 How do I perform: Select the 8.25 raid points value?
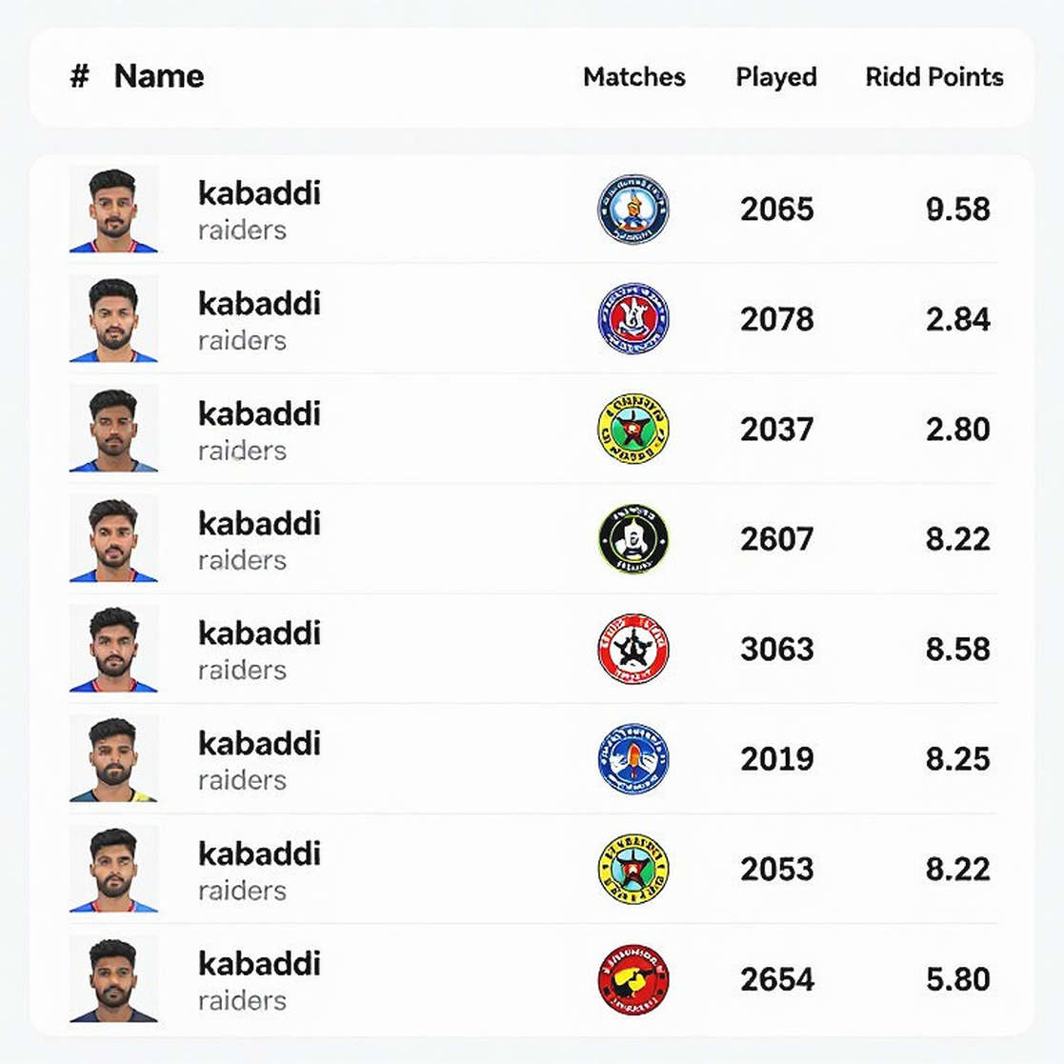(x=957, y=759)
